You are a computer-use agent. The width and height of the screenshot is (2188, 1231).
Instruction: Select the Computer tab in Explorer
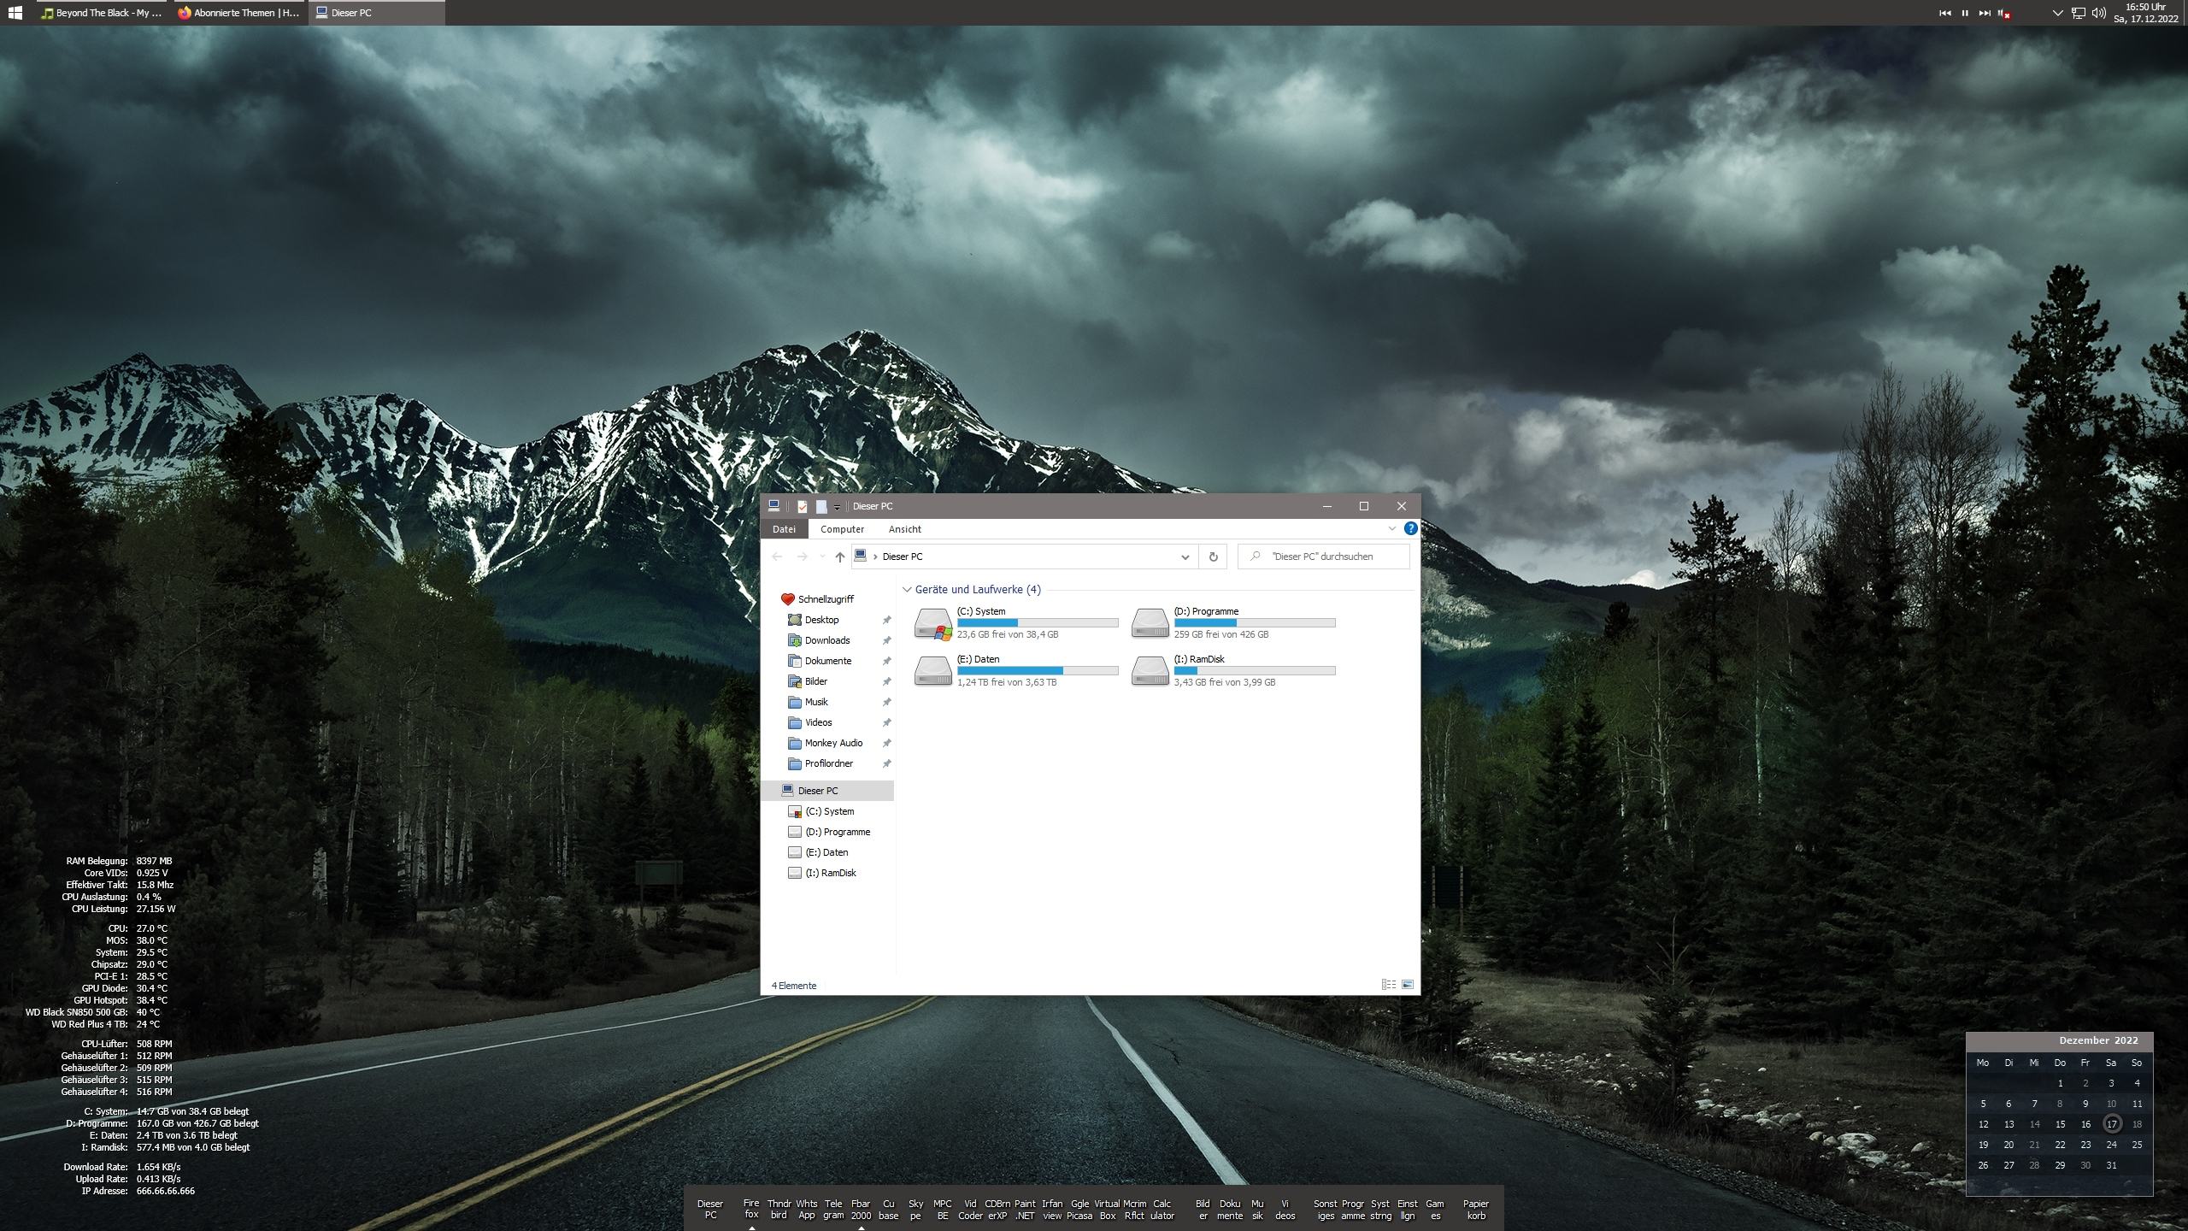pyautogui.click(x=842, y=527)
